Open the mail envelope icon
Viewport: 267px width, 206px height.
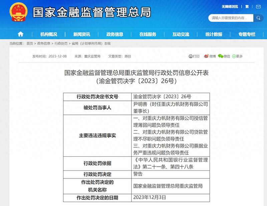258,7
